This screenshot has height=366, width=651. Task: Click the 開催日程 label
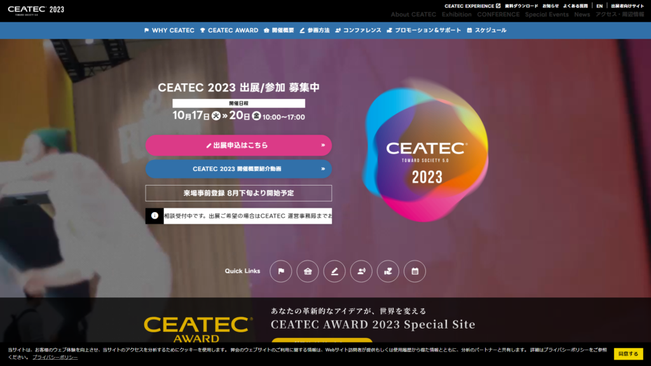pos(239,104)
